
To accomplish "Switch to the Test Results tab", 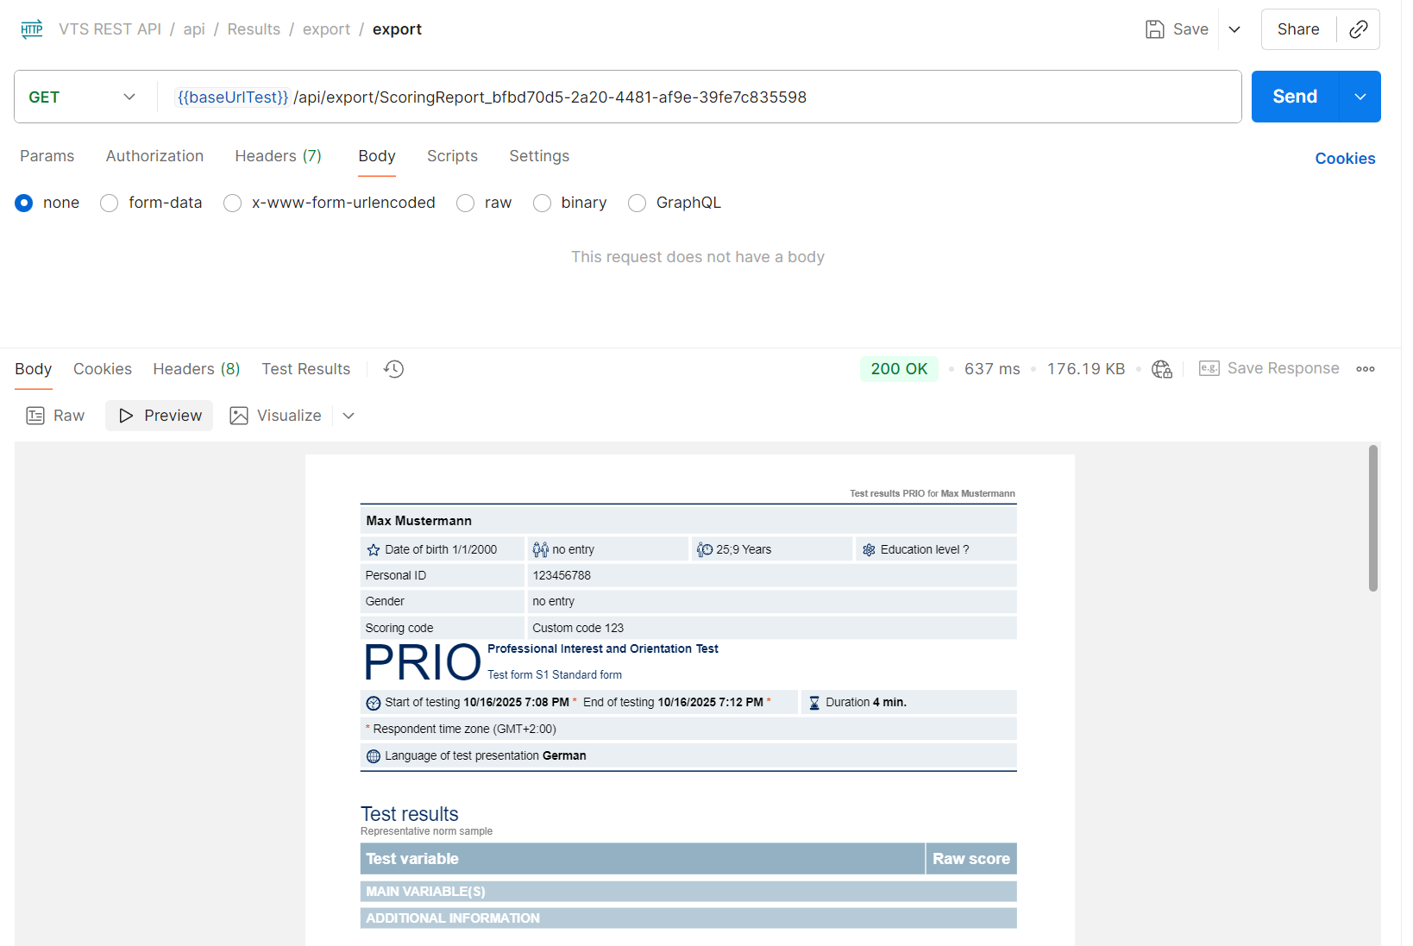I will tap(305, 369).
